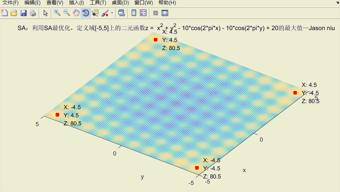
Task: Select red data marker at X 4.5, Y -4.5
Action: (295, 93)
